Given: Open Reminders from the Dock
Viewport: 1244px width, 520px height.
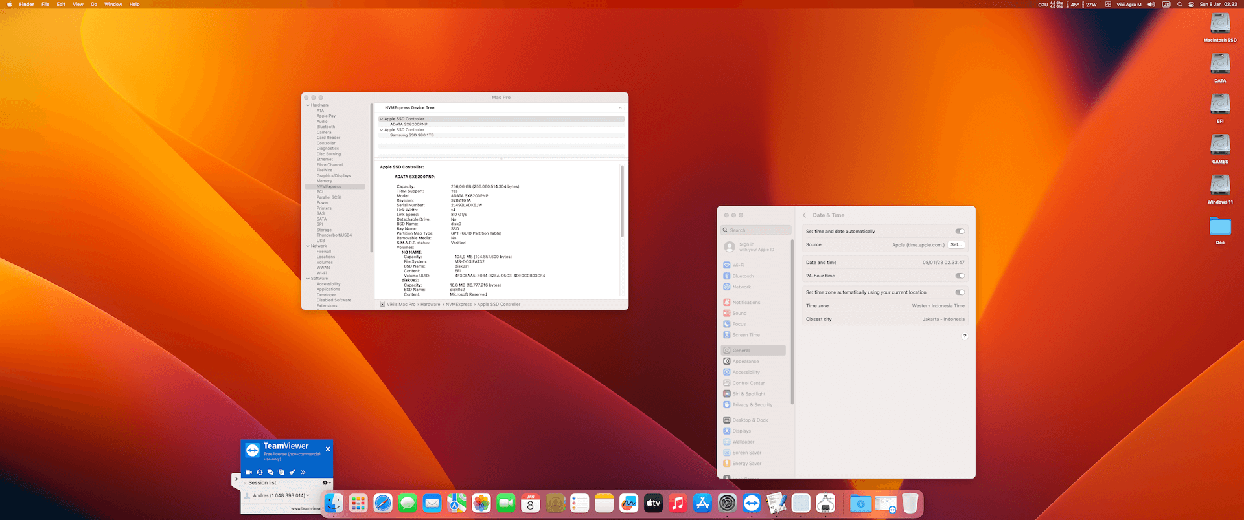Looking at the screenshot, I should tap(580, 503).
